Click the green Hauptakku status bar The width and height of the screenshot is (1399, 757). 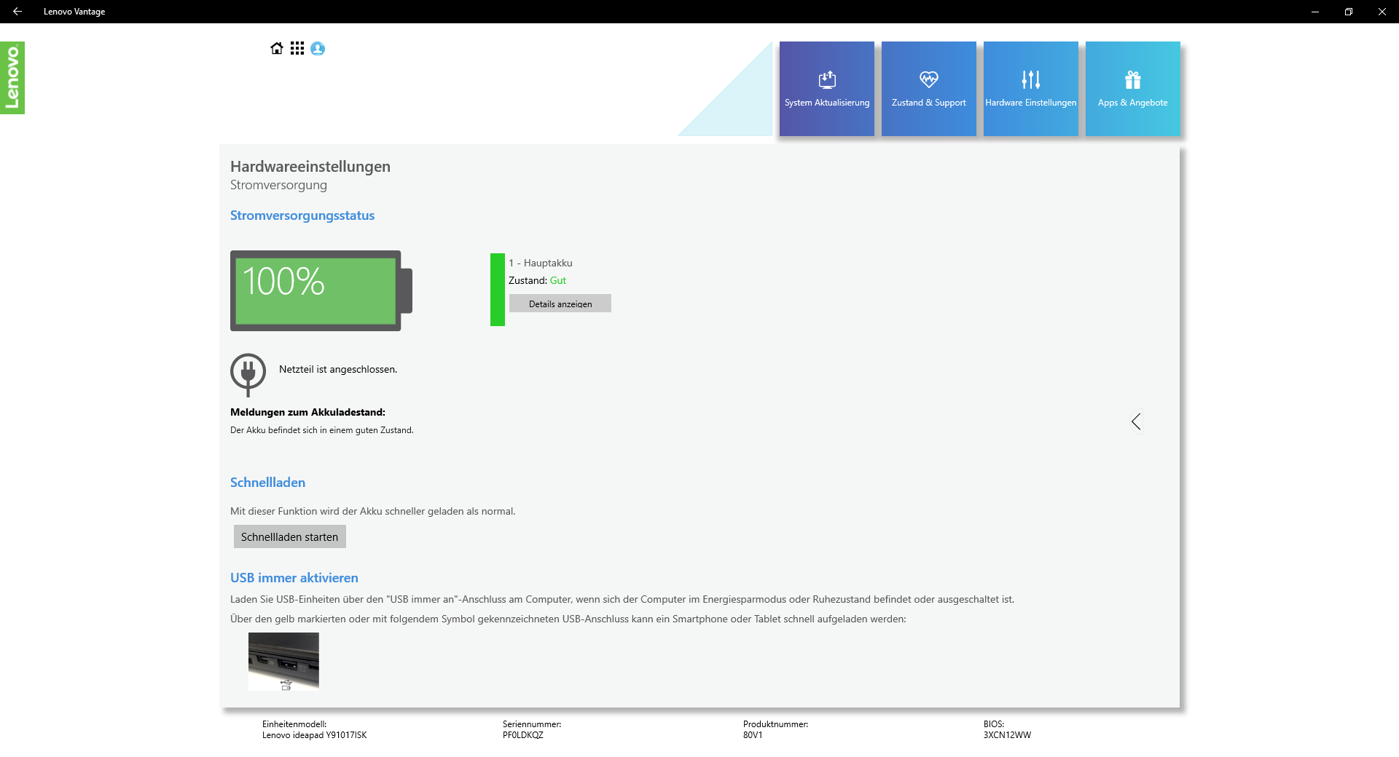(498, 290)
